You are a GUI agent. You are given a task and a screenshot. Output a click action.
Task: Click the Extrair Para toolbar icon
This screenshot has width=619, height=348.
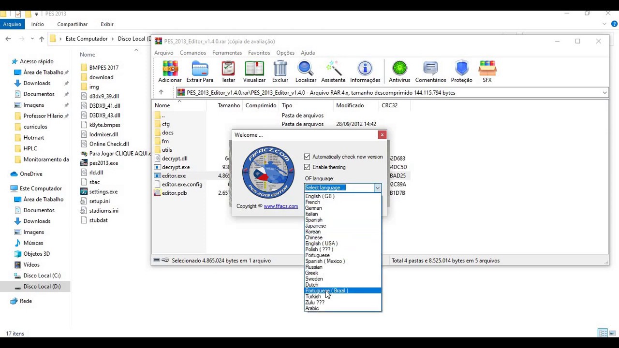(x=200, y=72)
